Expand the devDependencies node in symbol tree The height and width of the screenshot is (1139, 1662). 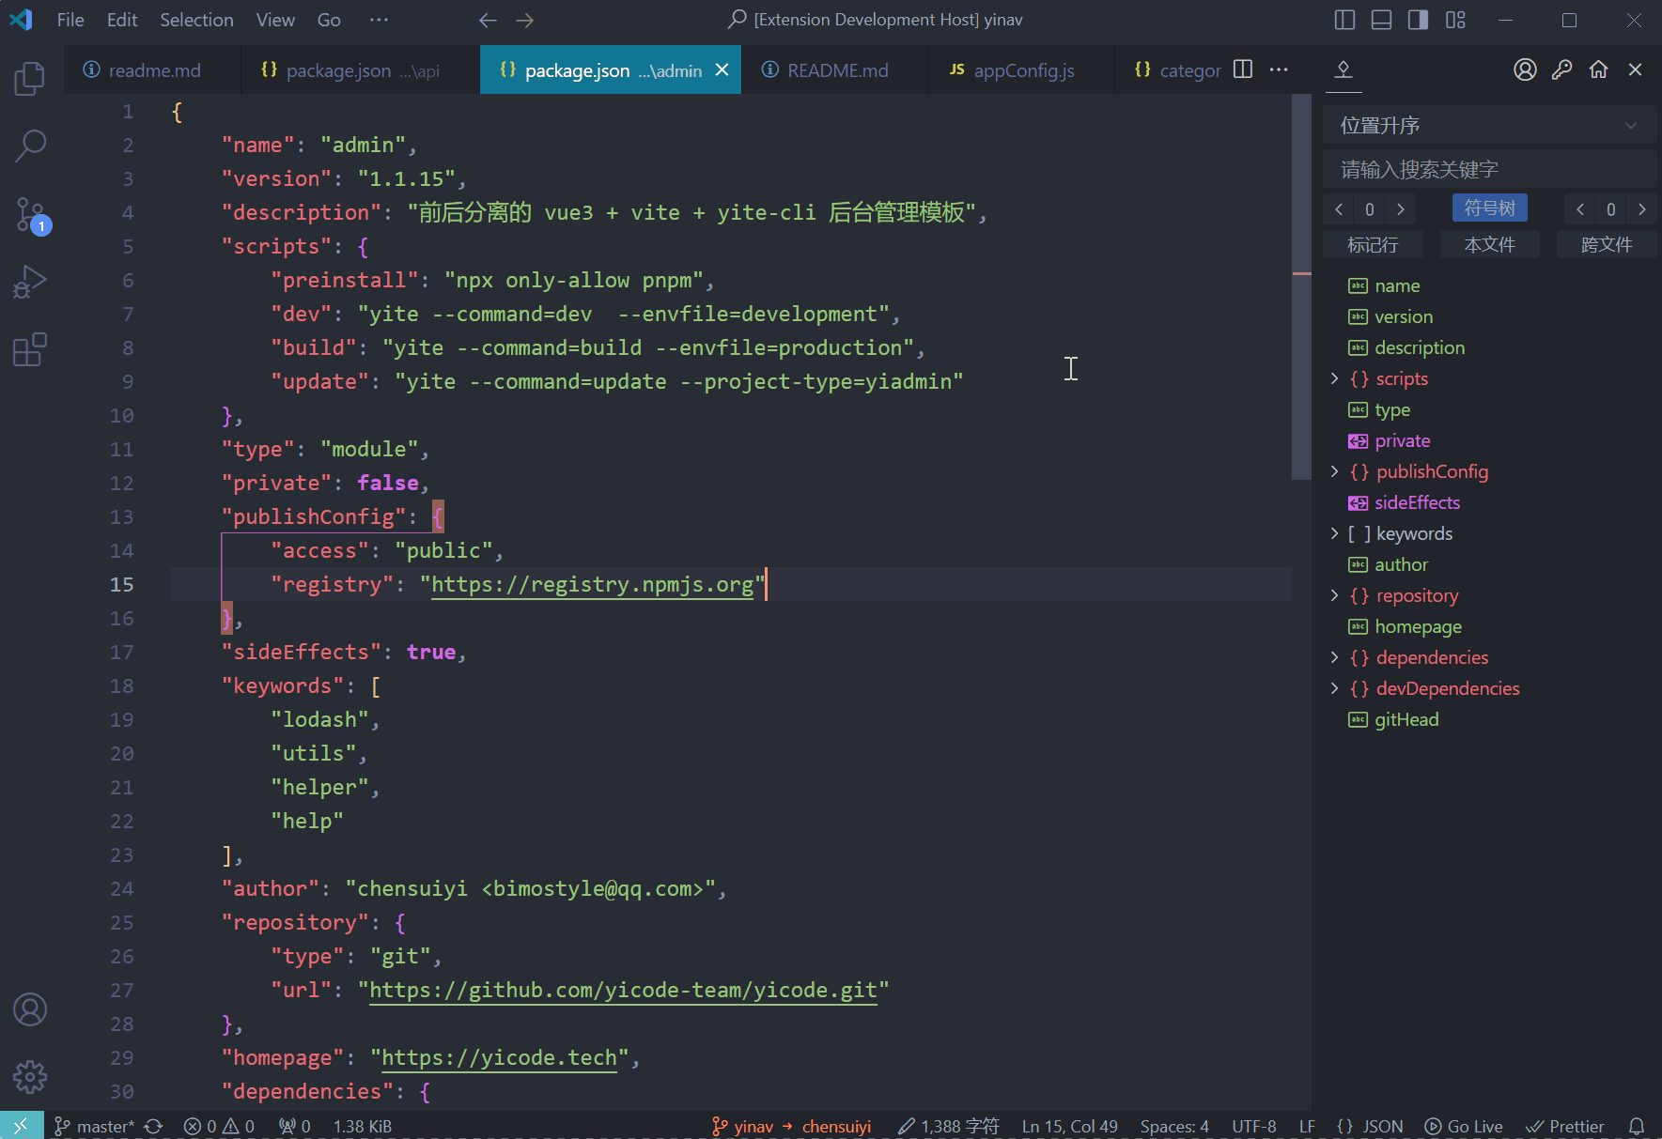[x=1335, y=688]
